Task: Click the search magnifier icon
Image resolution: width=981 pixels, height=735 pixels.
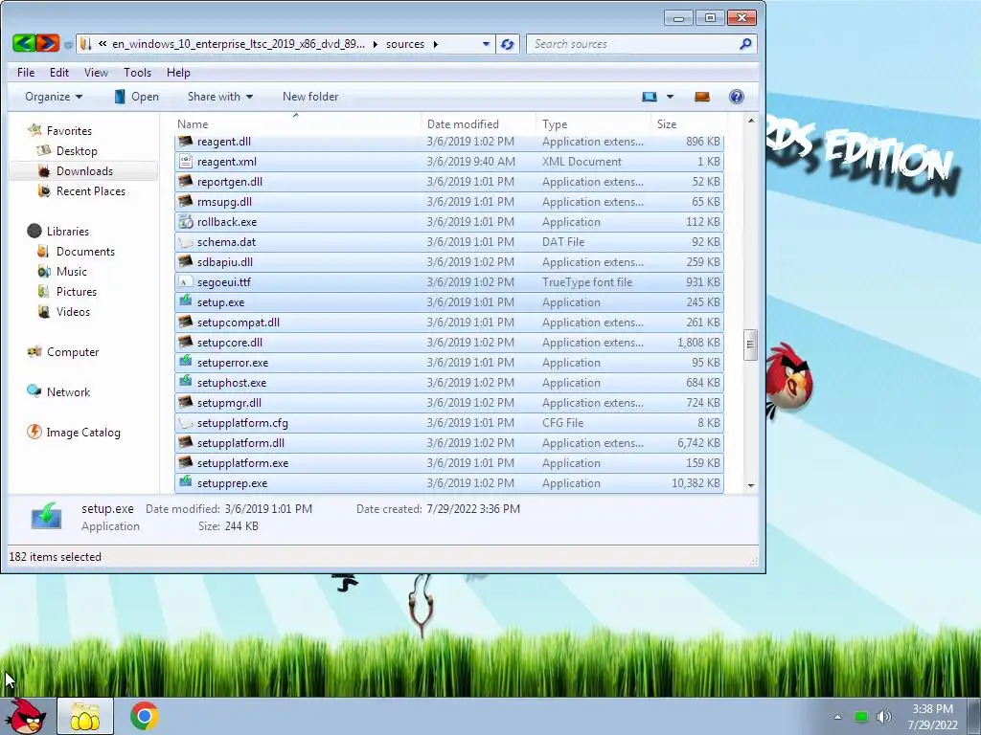Action: point(745,44)
